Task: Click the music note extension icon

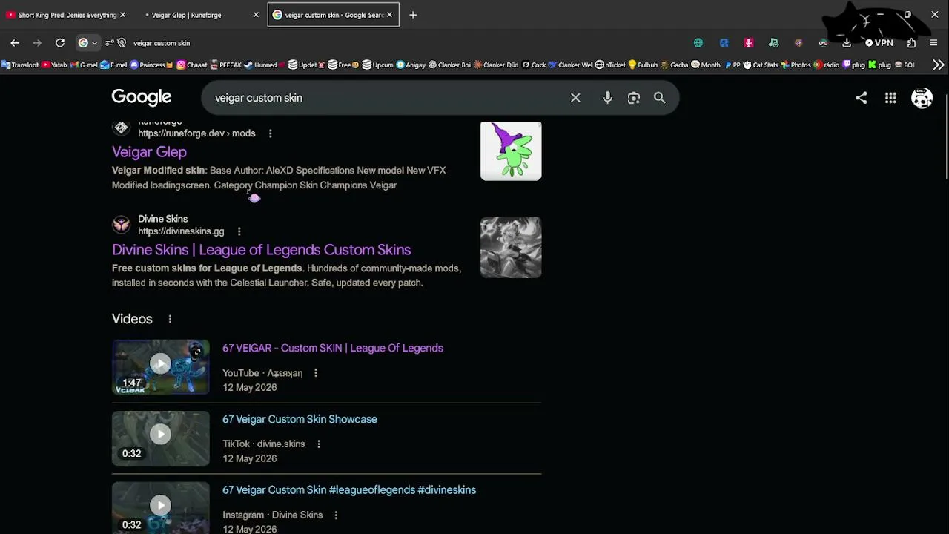Action: 773,43
